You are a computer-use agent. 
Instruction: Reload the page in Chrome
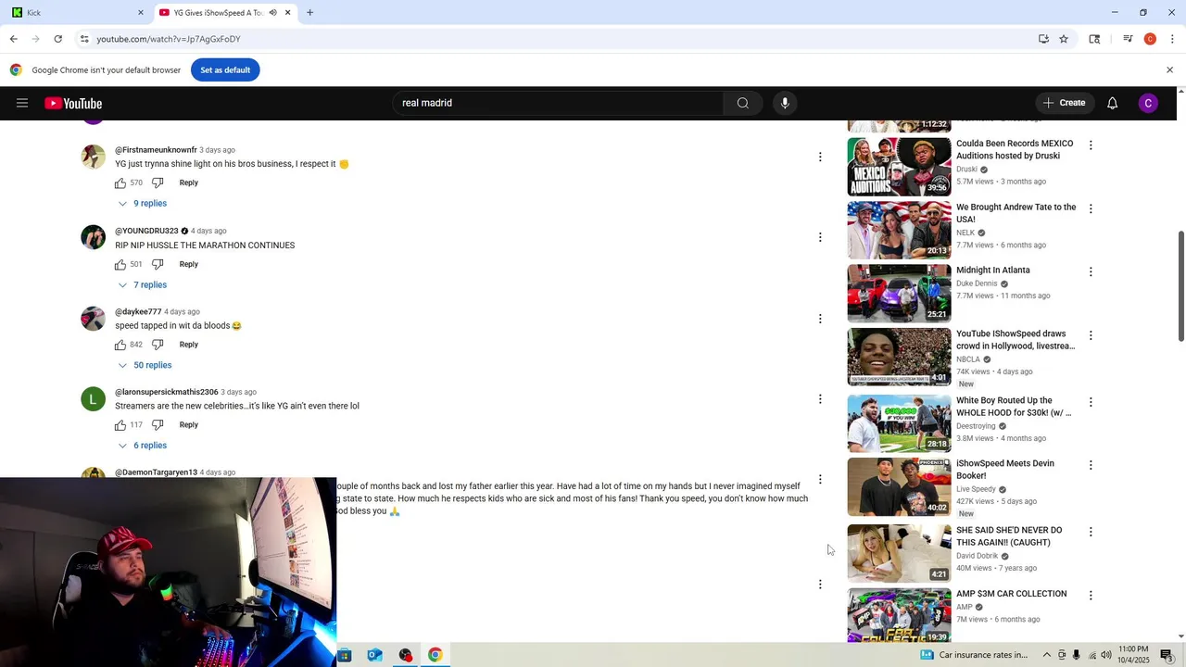pos(58,39)
